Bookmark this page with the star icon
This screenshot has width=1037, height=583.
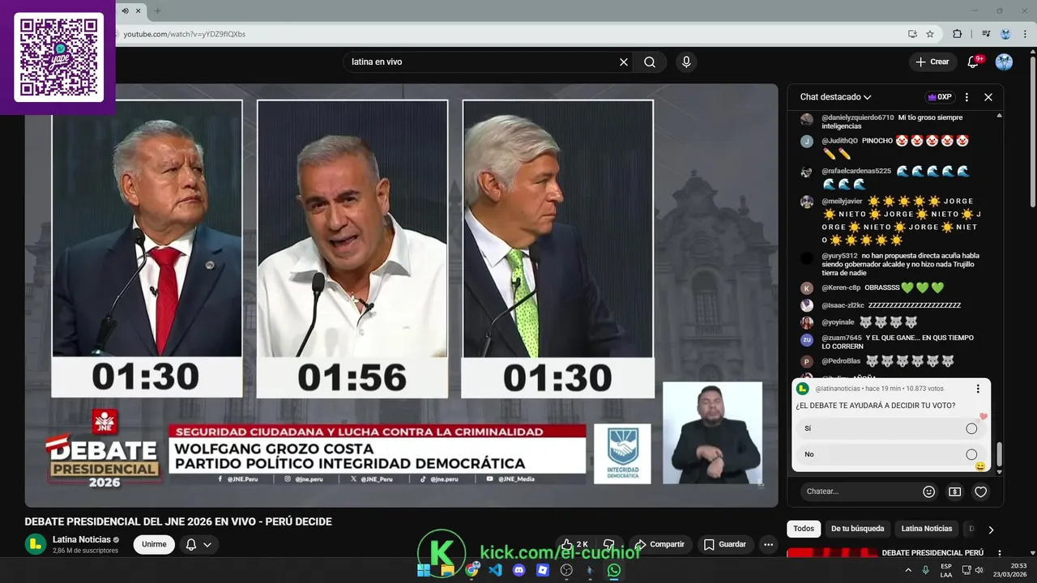click(930, 34)
